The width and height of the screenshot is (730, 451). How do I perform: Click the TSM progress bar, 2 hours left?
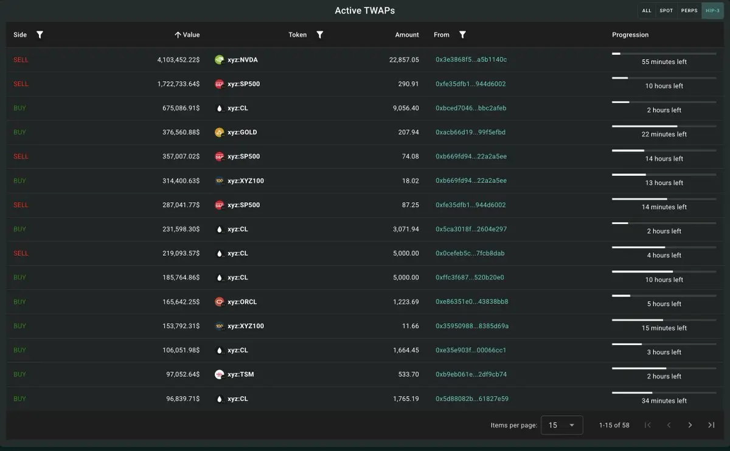[x=664, y=368]
